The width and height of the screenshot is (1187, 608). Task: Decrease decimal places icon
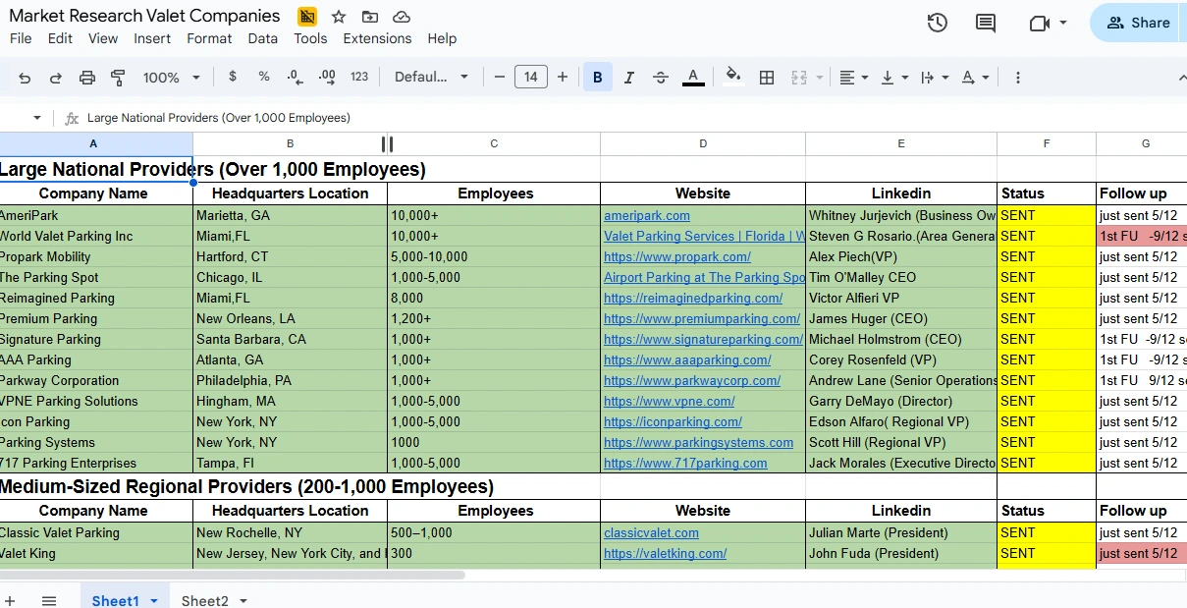(x=296, y=77)
